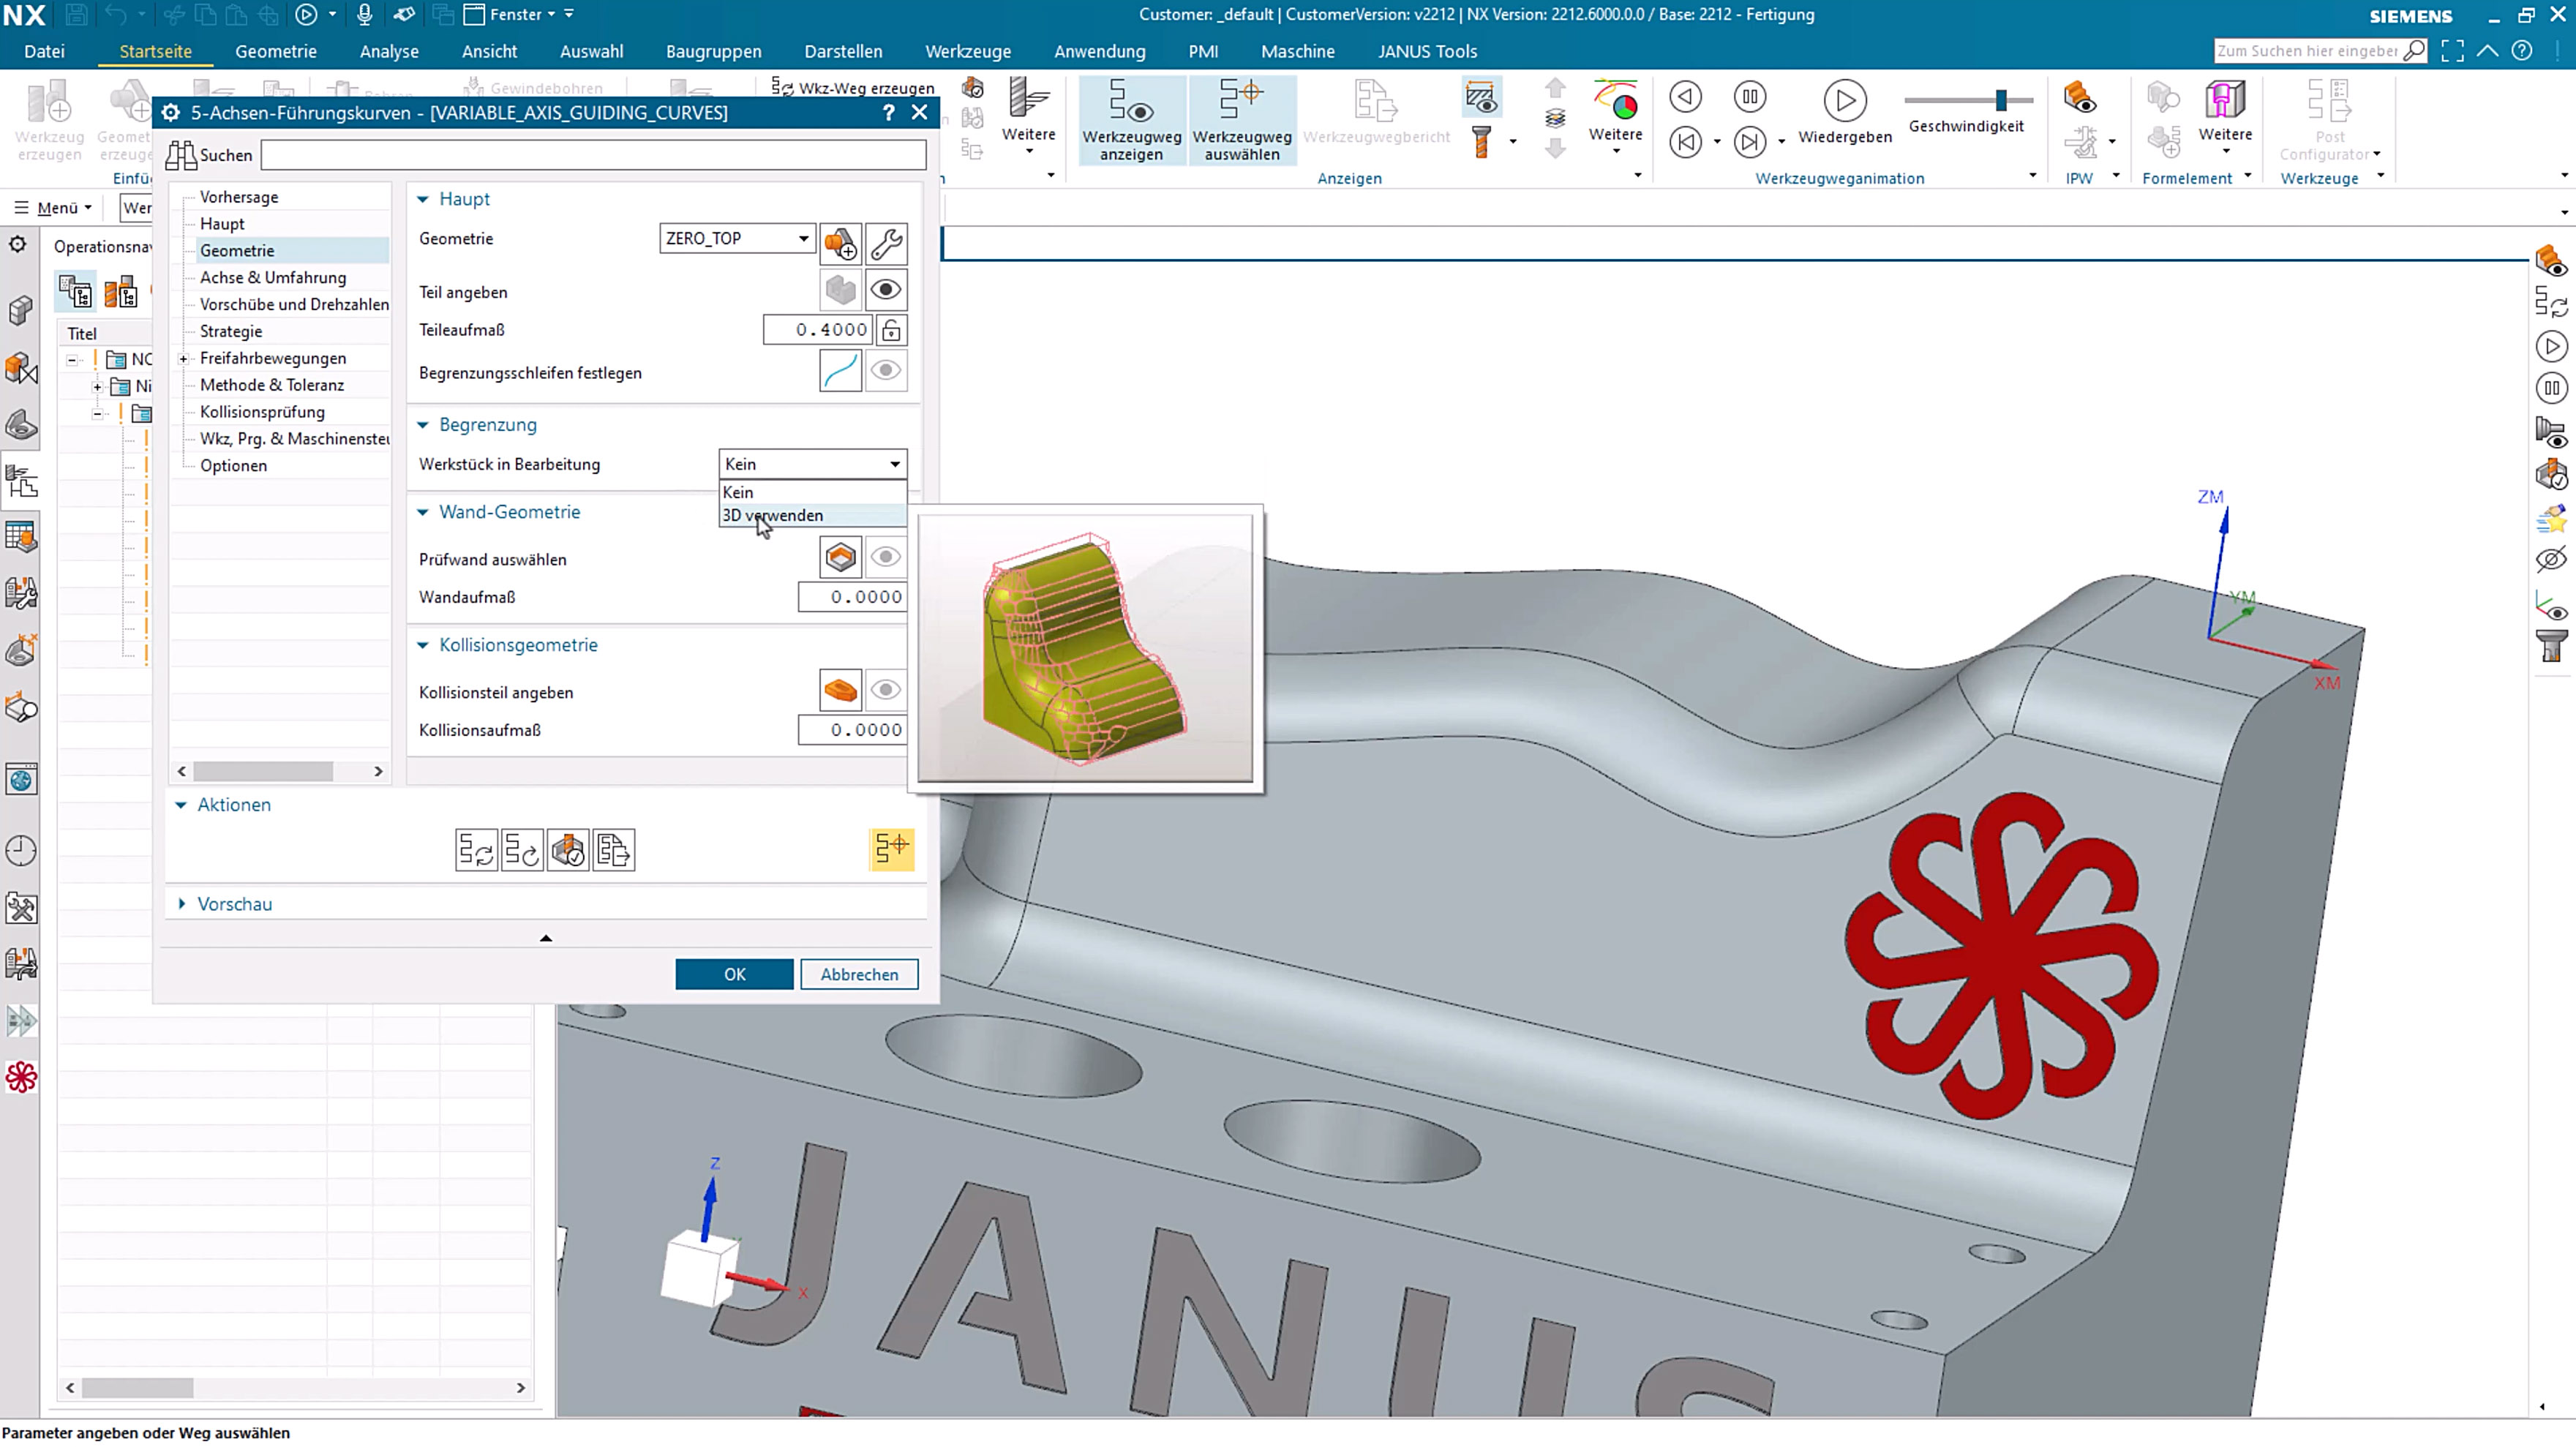The height and width of the screenshot is (1447, 2576).
Task: Click the Prüfwand auswählen icon
Action: (840, 558)
